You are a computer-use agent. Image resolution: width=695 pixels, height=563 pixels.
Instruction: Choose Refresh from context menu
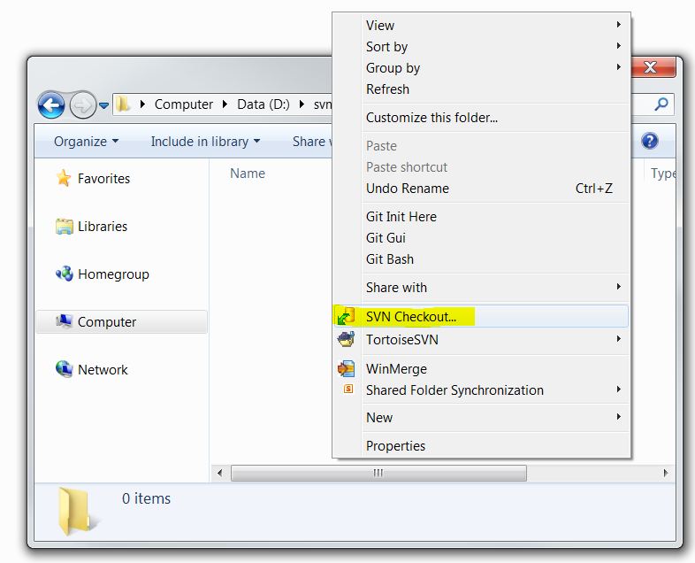coord(480,89)
